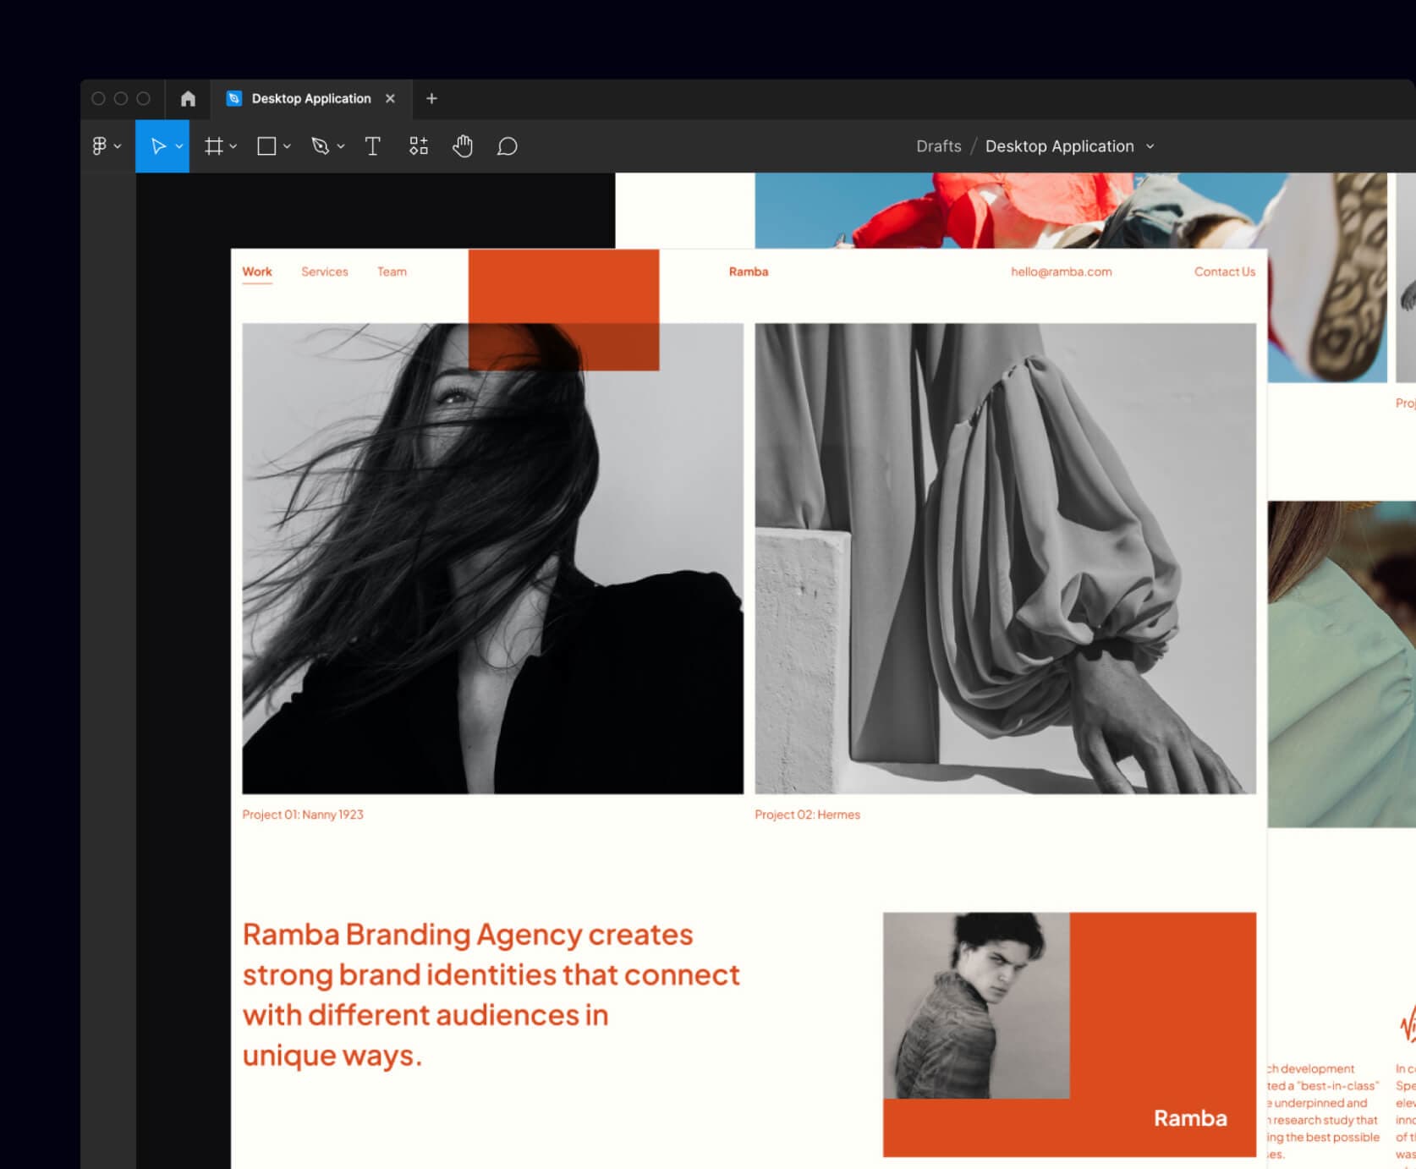Screen dimensions: 1416x1169
Task: Select the white Ramba label on orange card
Action: pyautogui.click(x=1190, y=1118)
